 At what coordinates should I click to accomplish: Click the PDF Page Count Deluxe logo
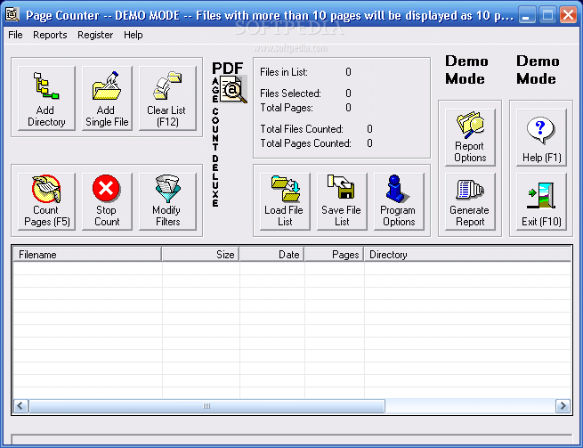229,134
